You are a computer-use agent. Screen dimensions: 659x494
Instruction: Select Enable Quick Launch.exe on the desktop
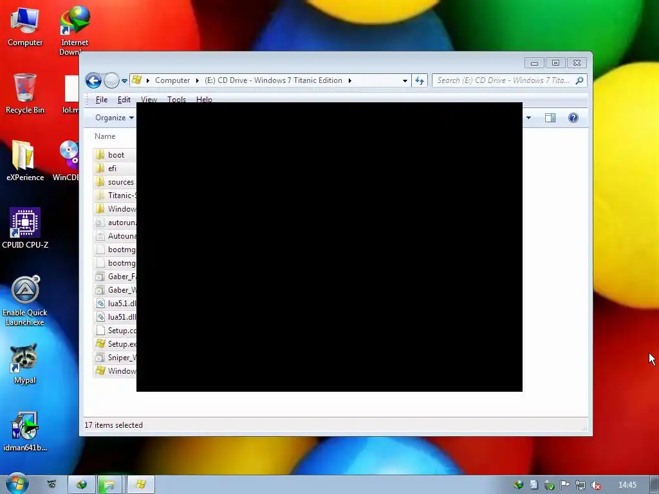point(25,301)
